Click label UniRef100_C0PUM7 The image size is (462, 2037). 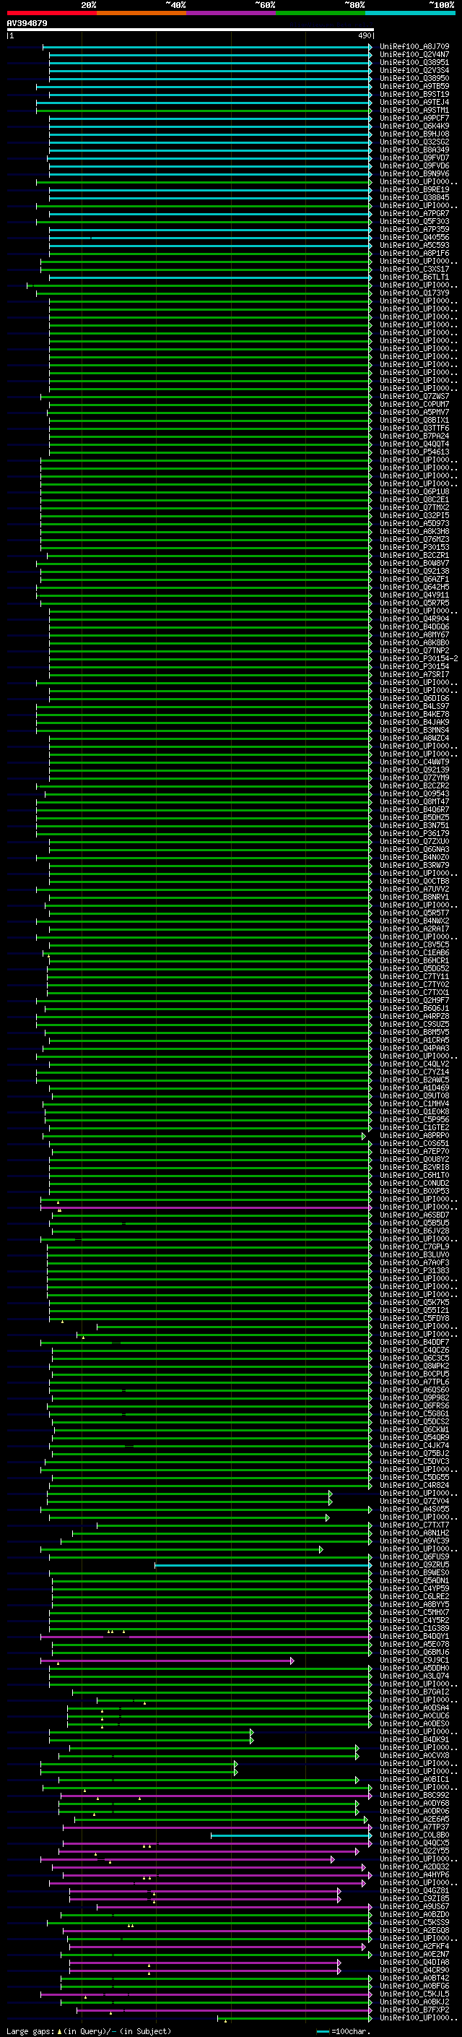pos(414,404)
